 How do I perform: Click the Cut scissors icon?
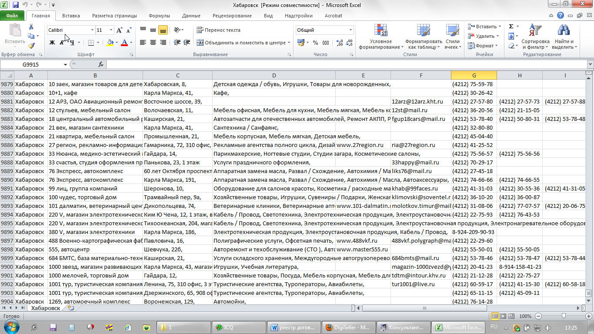tap(31, 27)
